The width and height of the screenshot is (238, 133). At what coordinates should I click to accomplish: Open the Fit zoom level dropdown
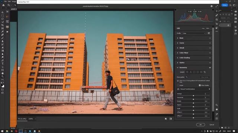pos(22,119)
